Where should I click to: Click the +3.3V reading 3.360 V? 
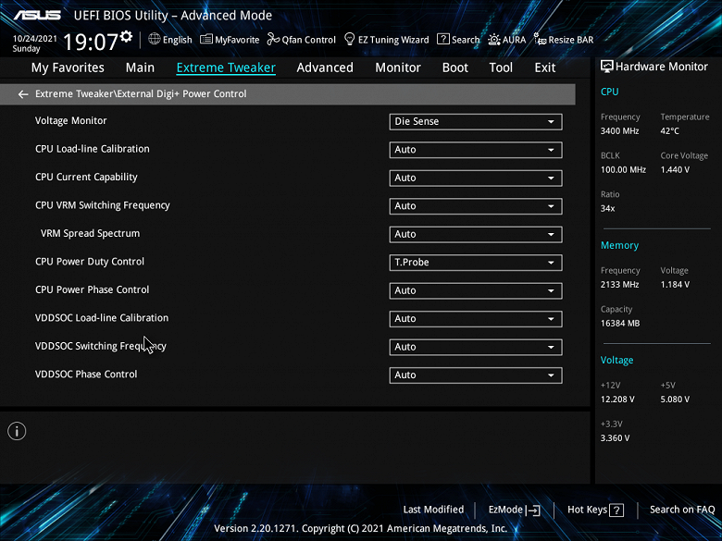click(x=615, y=438)
